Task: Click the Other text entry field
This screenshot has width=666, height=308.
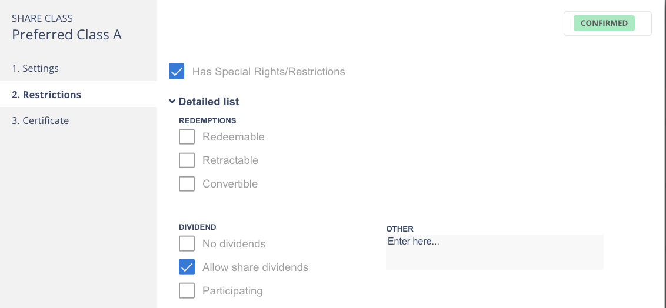Action: click(494, 252)
